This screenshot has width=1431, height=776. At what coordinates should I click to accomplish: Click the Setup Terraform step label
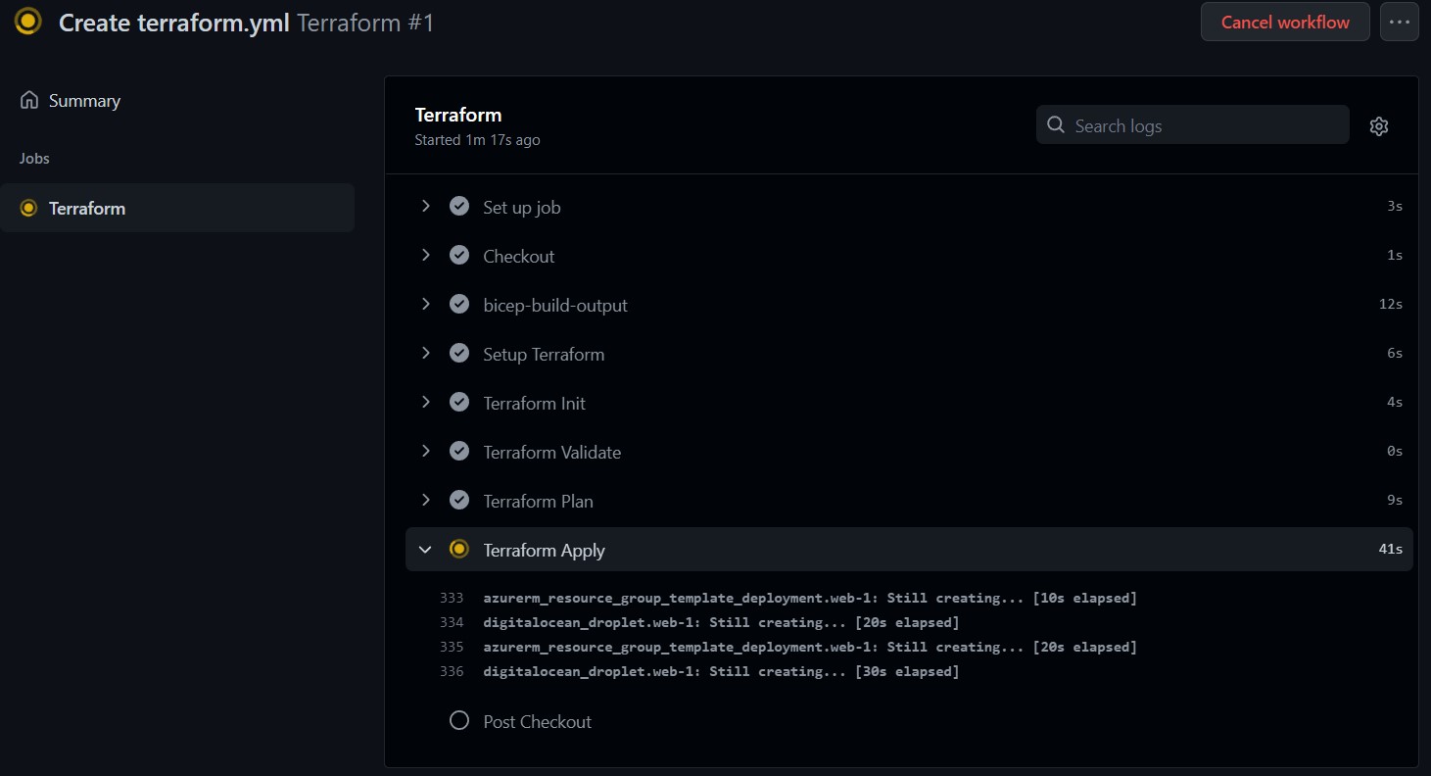[544, 355]
